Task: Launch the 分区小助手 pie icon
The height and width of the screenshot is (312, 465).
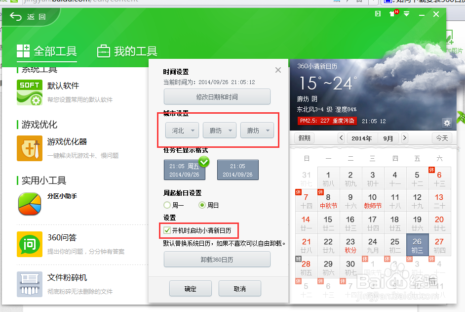Action: click(29, 204)
